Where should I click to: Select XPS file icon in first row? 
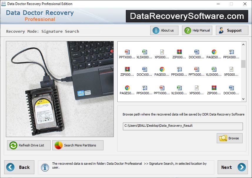point(162,52)
